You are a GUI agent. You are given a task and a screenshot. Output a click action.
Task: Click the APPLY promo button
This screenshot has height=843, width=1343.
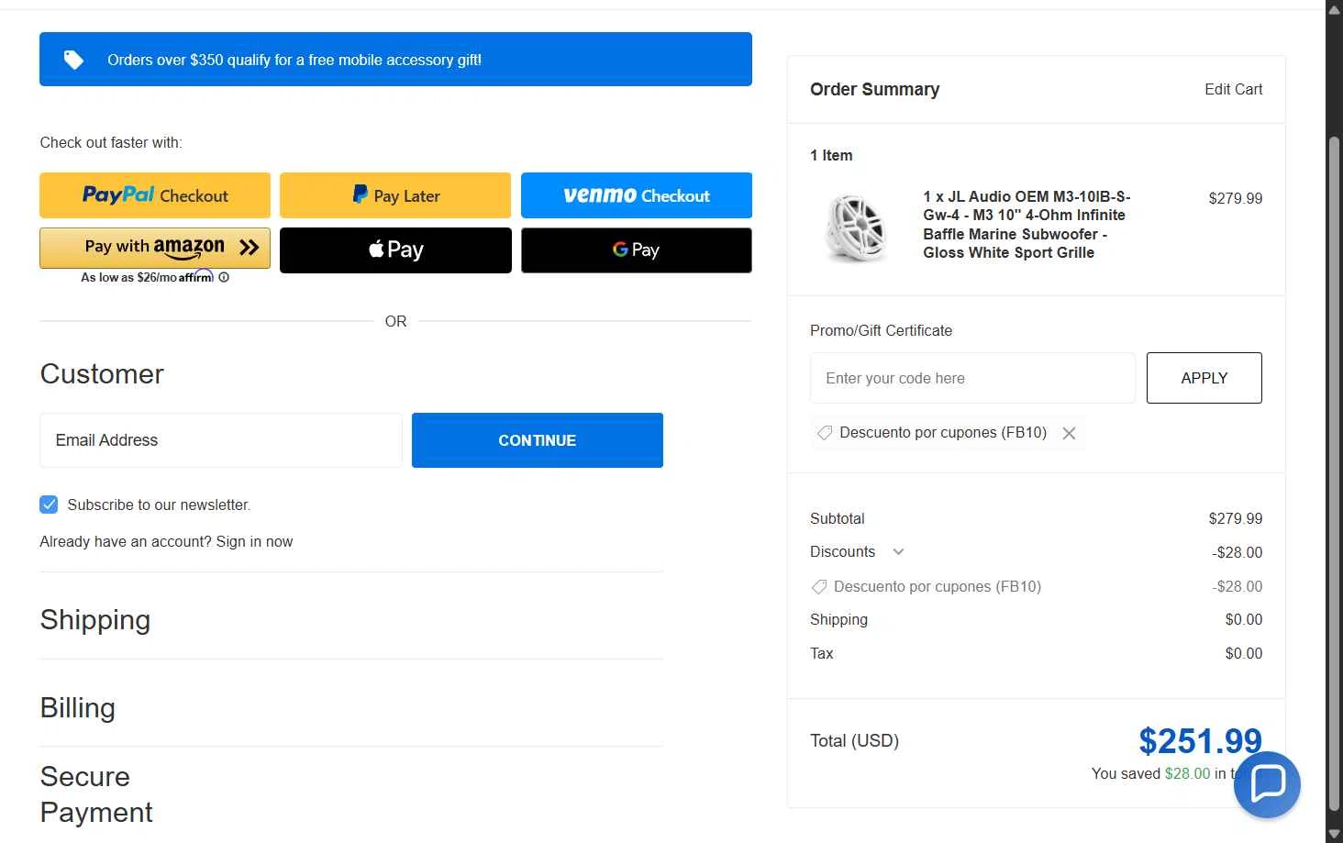click(1204, 378)
